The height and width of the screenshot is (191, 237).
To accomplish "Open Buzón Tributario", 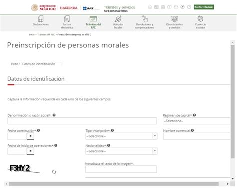I will [204, 7].
